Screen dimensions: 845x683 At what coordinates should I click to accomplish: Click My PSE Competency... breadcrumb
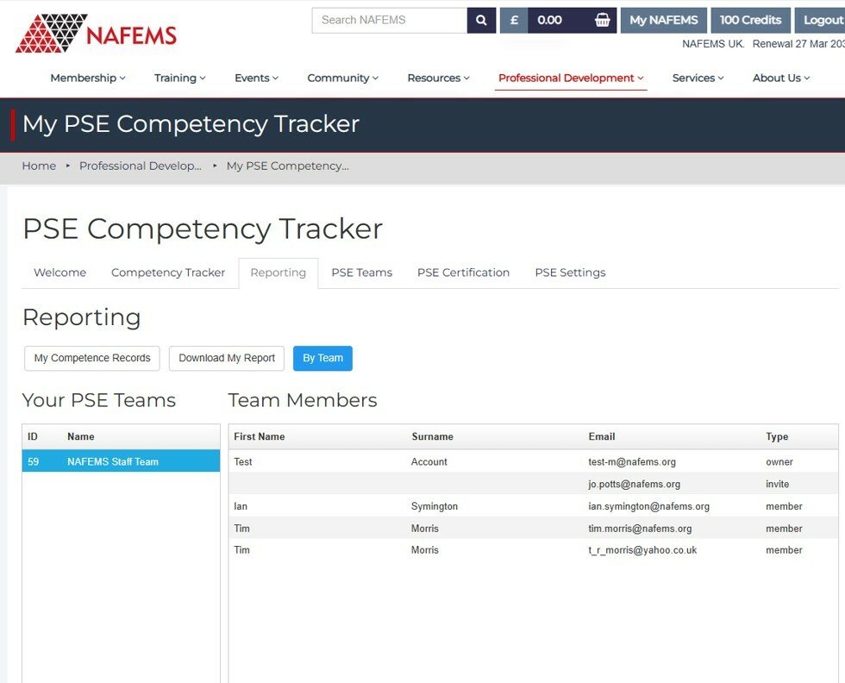(x=288, y=166)
